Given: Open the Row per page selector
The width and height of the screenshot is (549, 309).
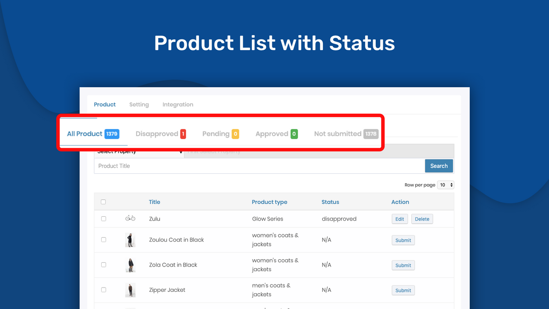Looking at the screenshot, I should (445, 185).
